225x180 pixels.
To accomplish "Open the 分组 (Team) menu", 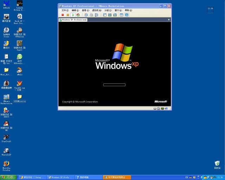I will click(x=108, y=10).
